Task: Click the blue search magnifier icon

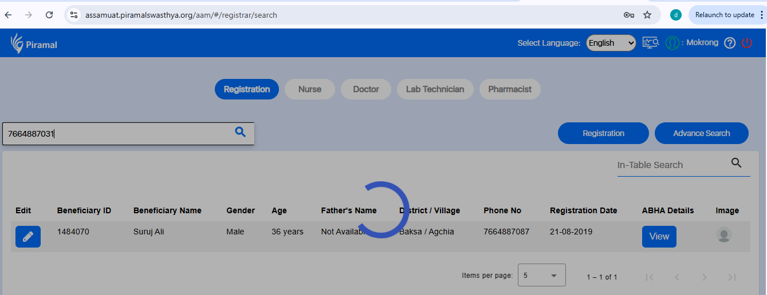Action: (x=241, y=132)
